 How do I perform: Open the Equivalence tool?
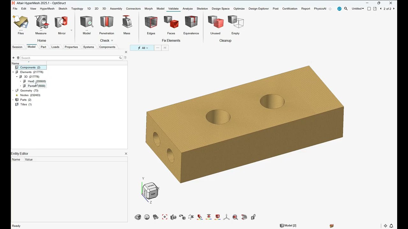tap(191, 25)
